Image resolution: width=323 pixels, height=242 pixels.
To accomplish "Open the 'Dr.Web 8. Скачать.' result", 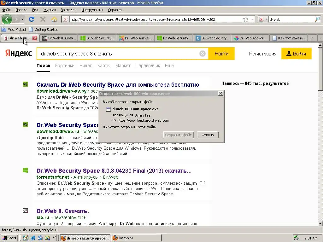I will coord(63,211).
